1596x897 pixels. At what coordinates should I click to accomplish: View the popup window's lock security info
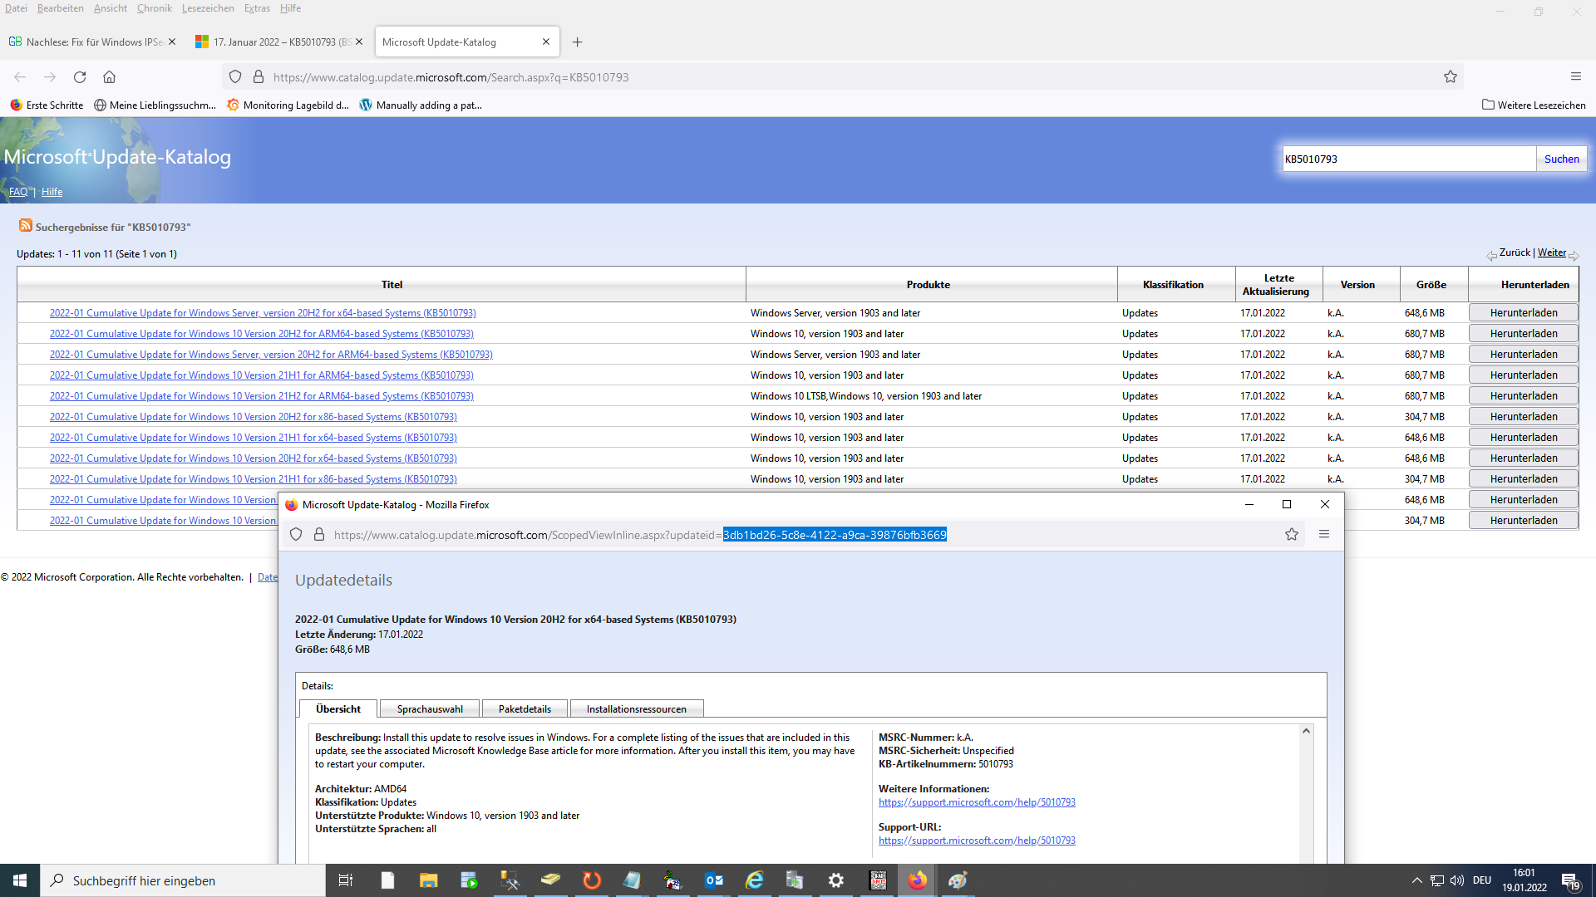pyautogui.click(x=319, y=535)
